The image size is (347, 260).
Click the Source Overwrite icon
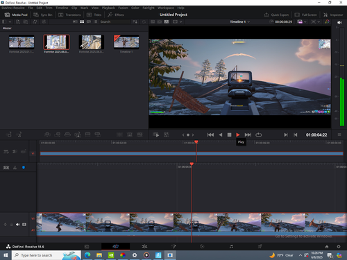pyautogui.click(x=98, y=135)
